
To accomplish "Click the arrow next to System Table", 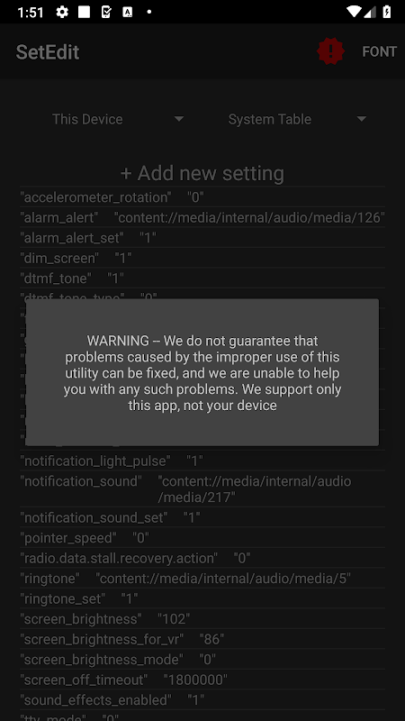I will click(362, 119).
